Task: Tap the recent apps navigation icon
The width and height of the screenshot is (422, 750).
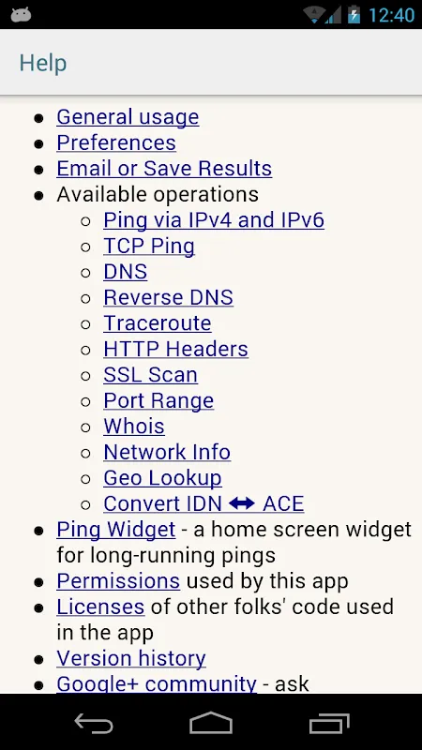Action: [329, 723]
